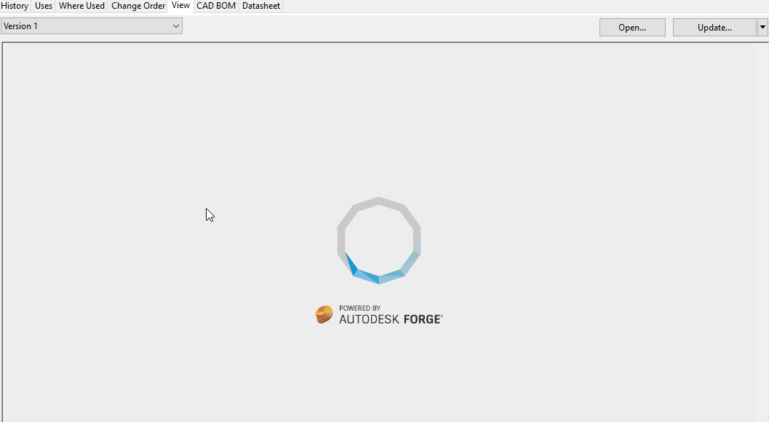The image size is (769, 422).
Task: Click the AUTODESK FORGE wordmark text
Action: [391, 319]
